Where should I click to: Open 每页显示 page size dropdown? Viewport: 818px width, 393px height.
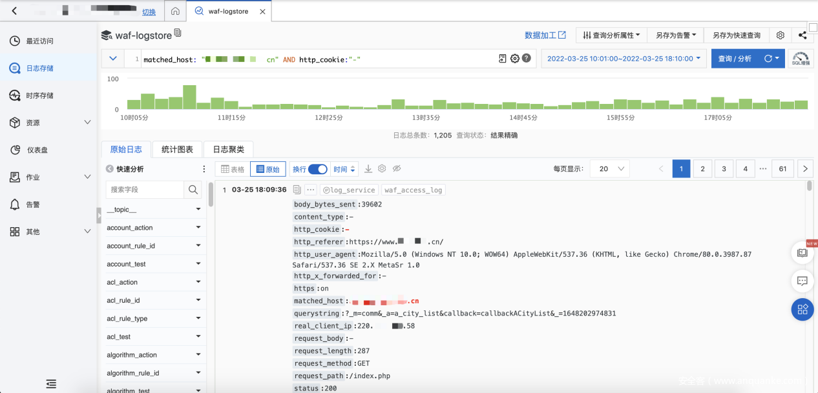(x=610, y=169)
